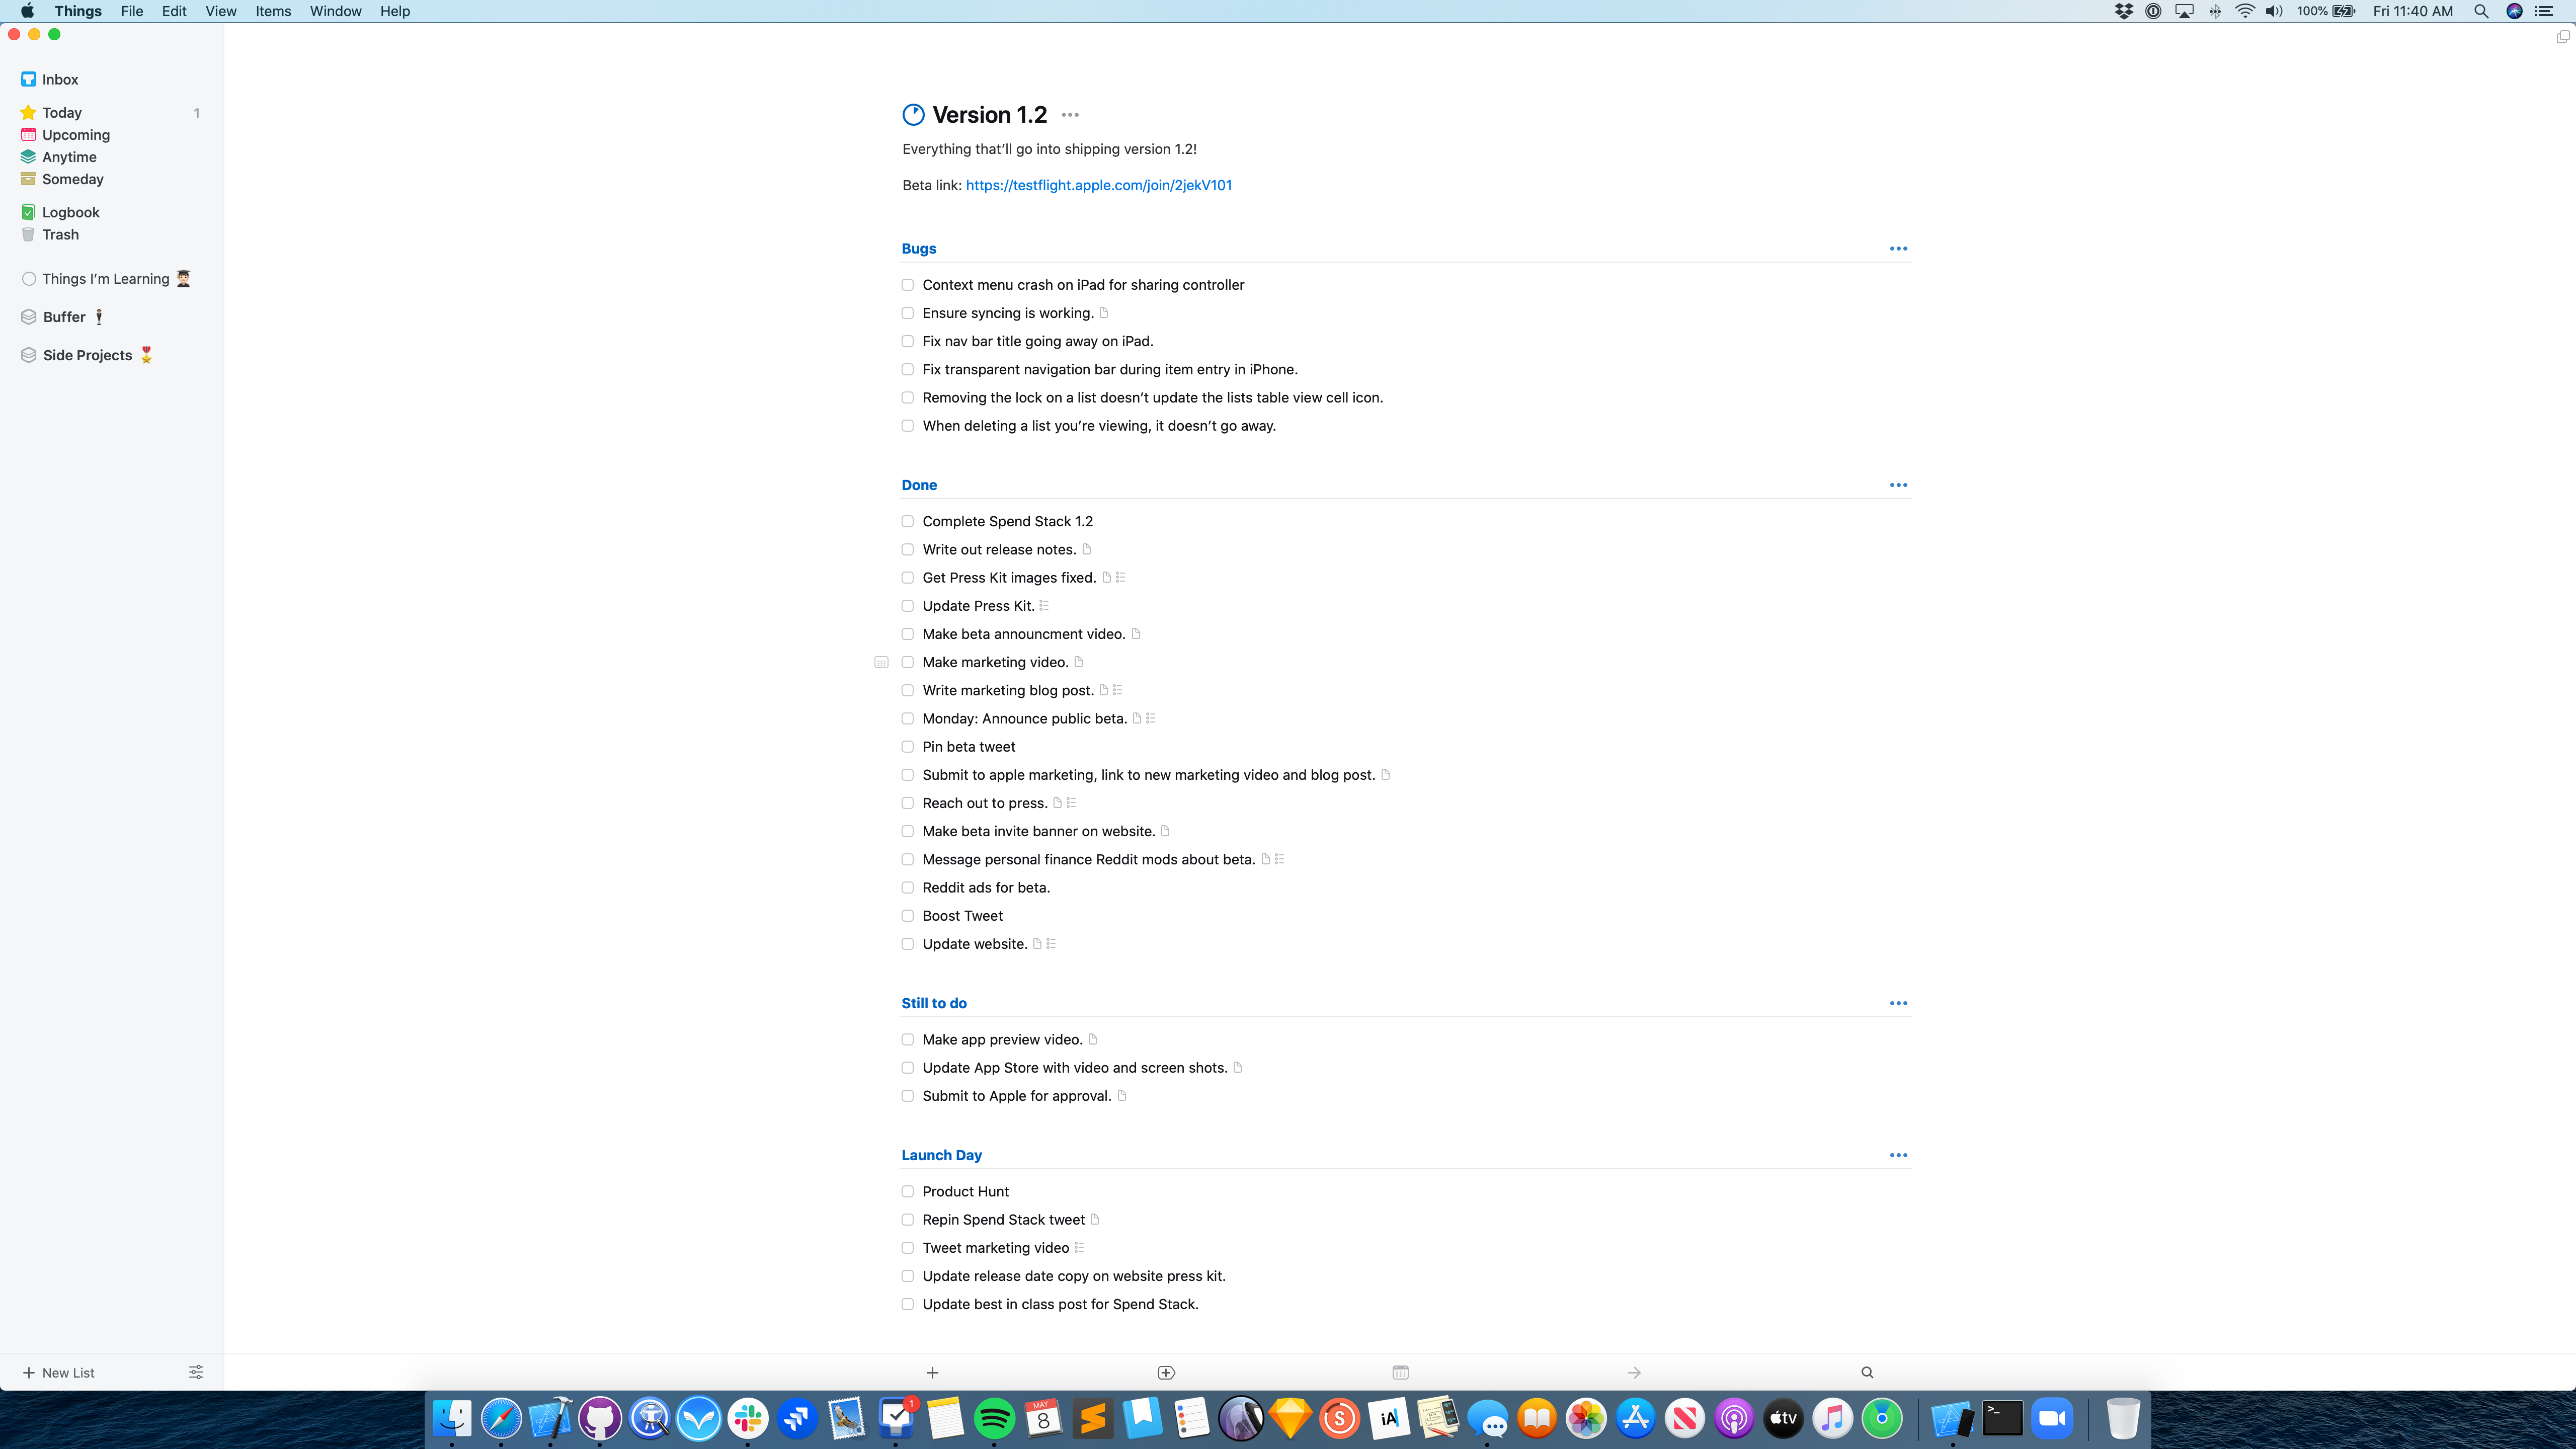The height and width of the screenshot is (1449, 2576).
Task: Open the Items menu in menu bar
Action: click(x=273, y=11)
